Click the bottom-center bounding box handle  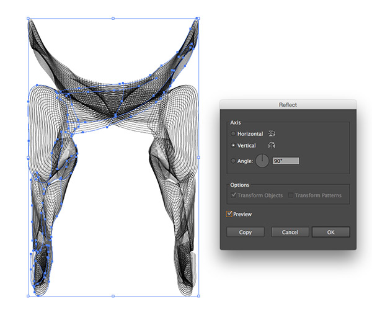tap(113, 296)
